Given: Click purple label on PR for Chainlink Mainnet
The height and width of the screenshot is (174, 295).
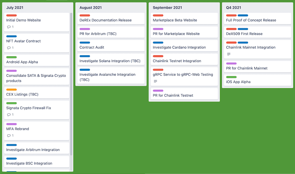Looking at the screenshot, I should coord(231,64).
